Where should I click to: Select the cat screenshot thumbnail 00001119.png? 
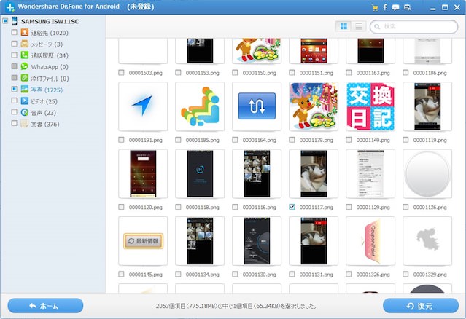click(x=427, y=106)
